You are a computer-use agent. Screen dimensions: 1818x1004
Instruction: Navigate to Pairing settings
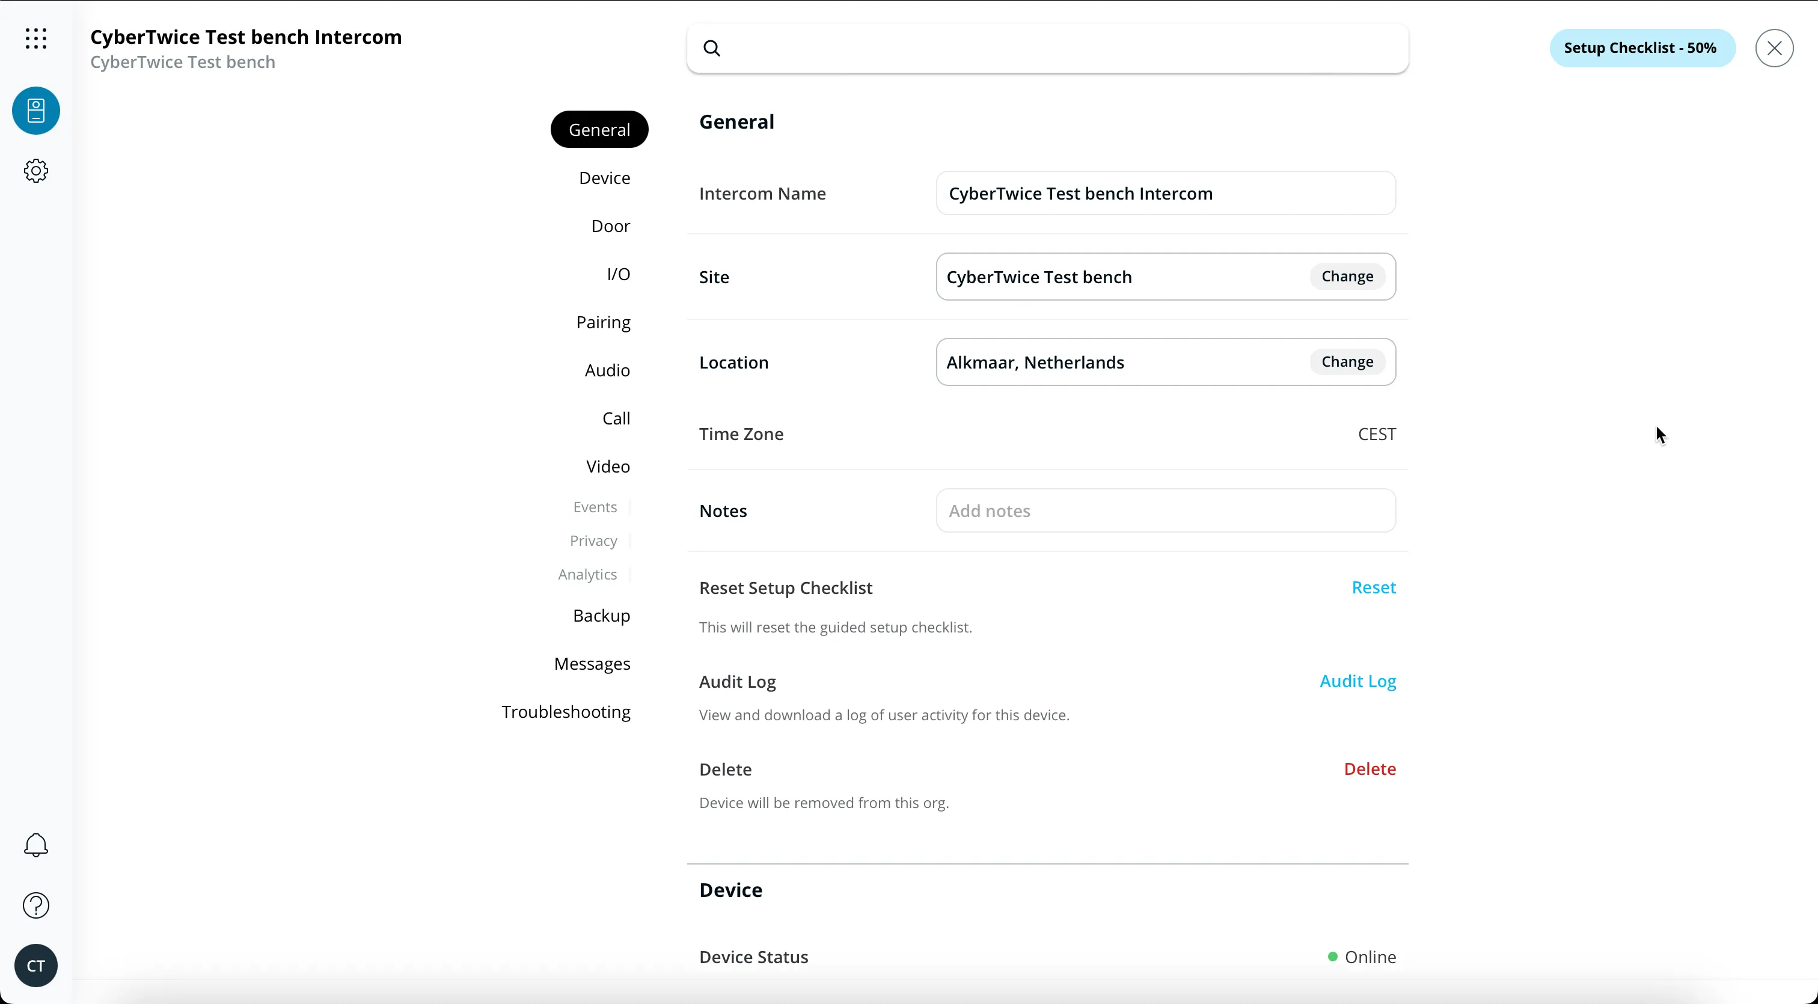(604, 322)
